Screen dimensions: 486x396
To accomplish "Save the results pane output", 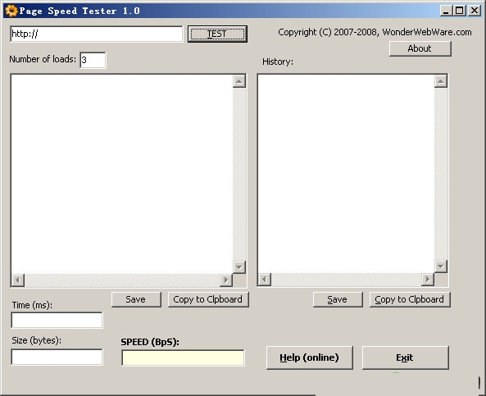I will tap(136, 299).
